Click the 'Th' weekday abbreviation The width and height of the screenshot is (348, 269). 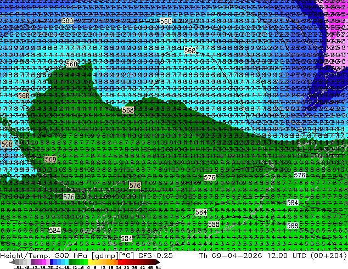(x=203, y=255)
